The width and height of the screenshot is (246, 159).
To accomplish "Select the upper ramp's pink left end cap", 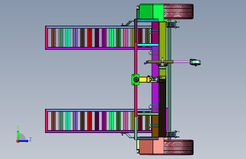I will point(47,38).
